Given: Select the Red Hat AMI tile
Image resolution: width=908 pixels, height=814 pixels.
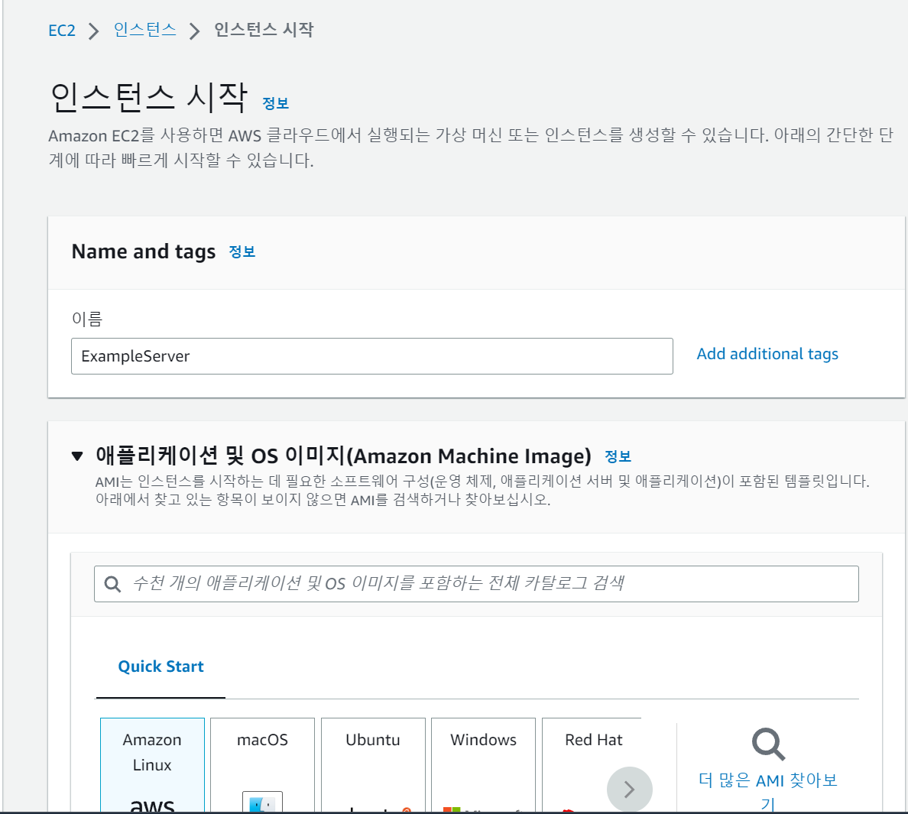Looking at the screenshot, I should [x=592, y=764].
